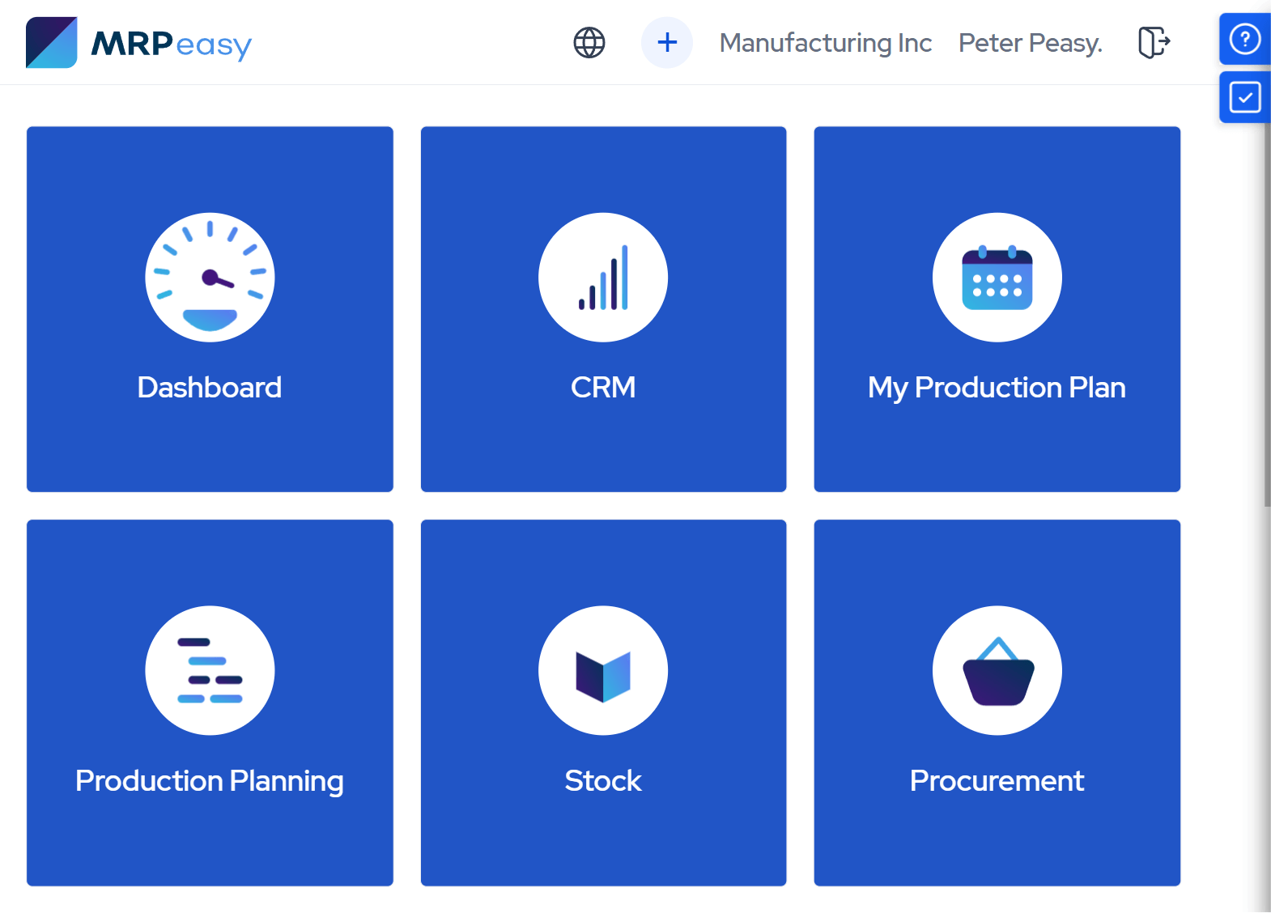This screenshot has height=913, width=1271.
Task: Open the Peter Peasy user menu
Action: (1030, 43)
